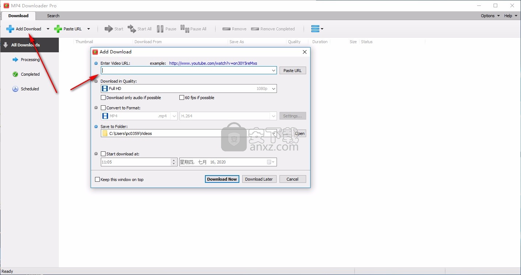Screen dimensions: 521x275
Task: Click the Thumbnail column header
Action: (x=84, y=42)
